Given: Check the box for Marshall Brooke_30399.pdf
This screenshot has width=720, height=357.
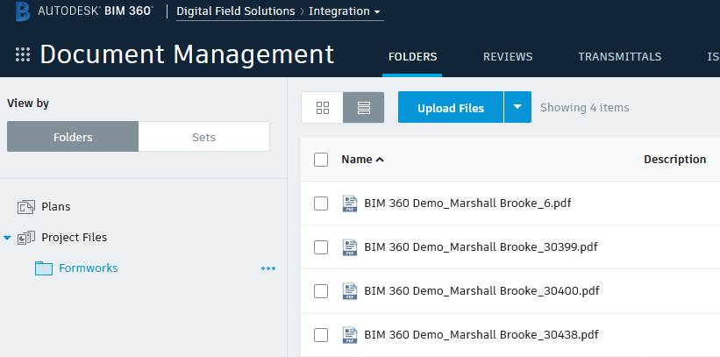Looking at the screenshot, I should pos(321,247).
